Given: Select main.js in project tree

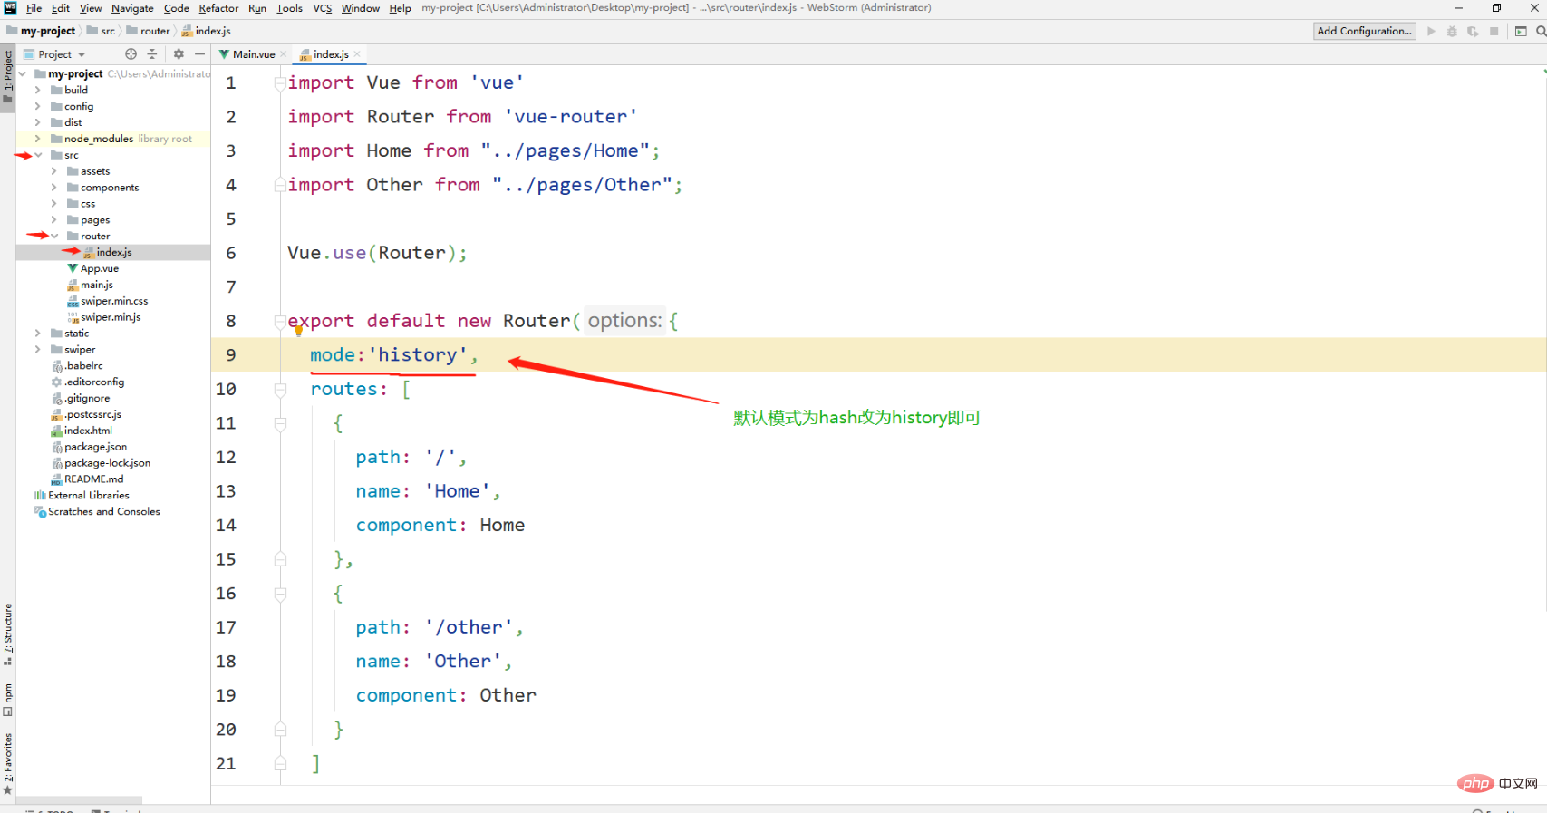Looking at the screenshot, I should (x=96, y=285).
